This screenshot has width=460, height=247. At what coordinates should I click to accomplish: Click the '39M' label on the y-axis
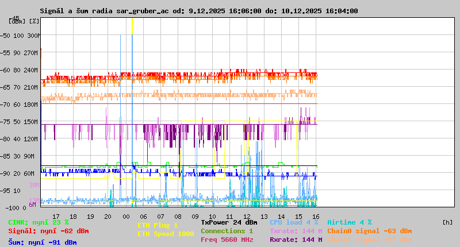tap(34, 185)
